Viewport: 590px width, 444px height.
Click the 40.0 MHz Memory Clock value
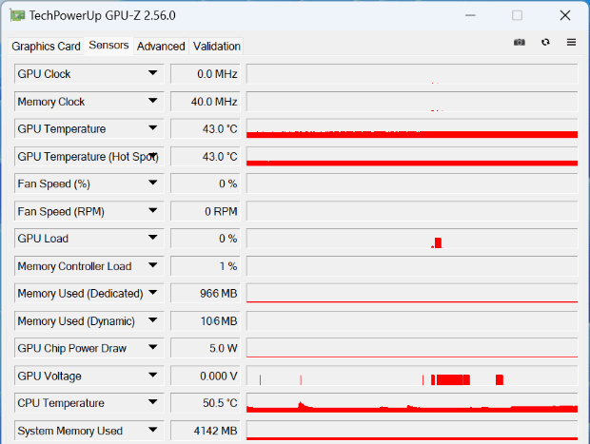click(x=205, y=102)
